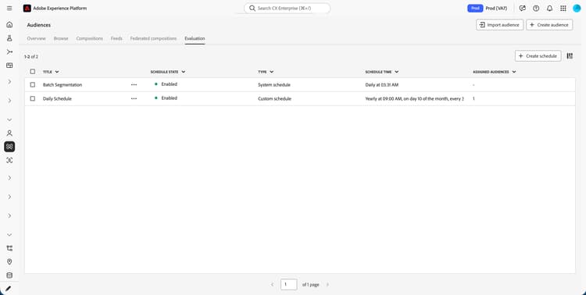
Task: Open the Schedule State column dropdown
Action: point(183,72)
